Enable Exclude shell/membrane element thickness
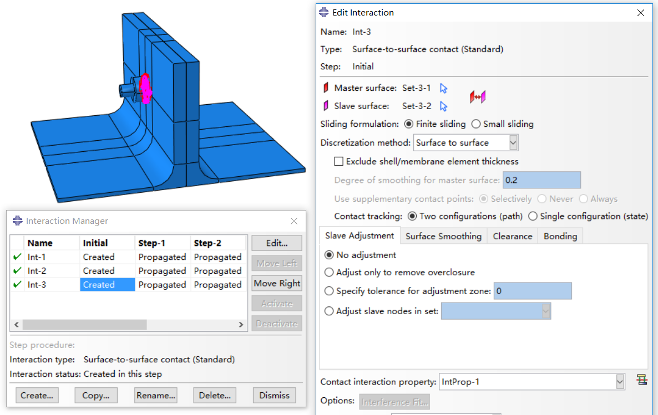The height and width of the screenshot is (415, 658). [x=338, y=161]
